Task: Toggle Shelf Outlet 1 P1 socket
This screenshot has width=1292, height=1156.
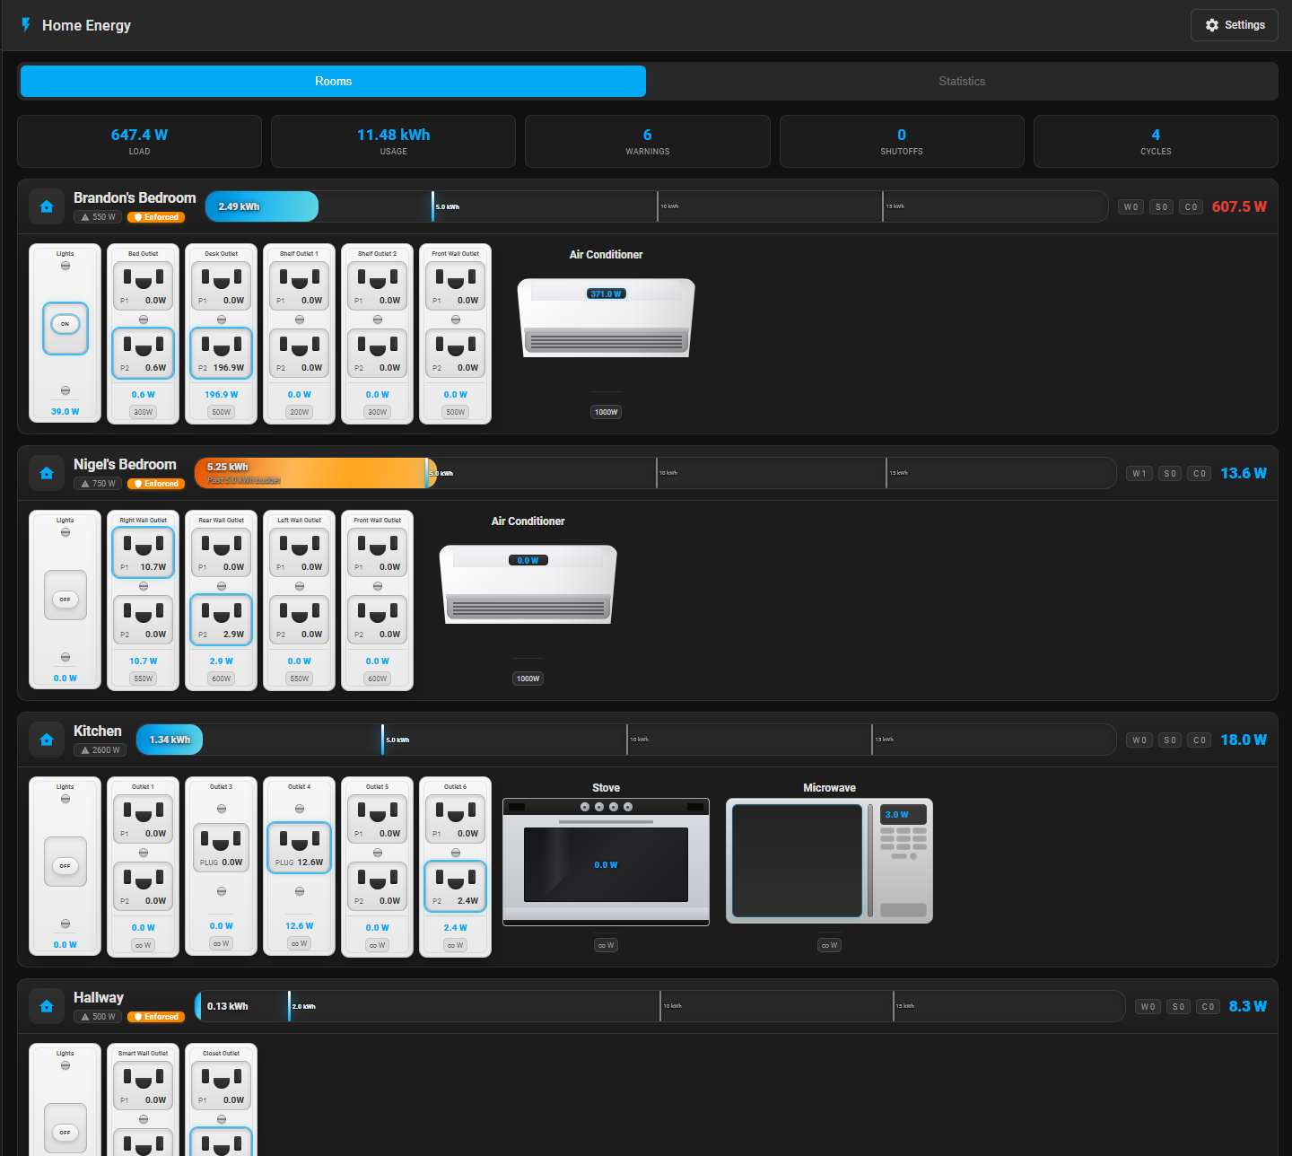Action: (300, 285)
